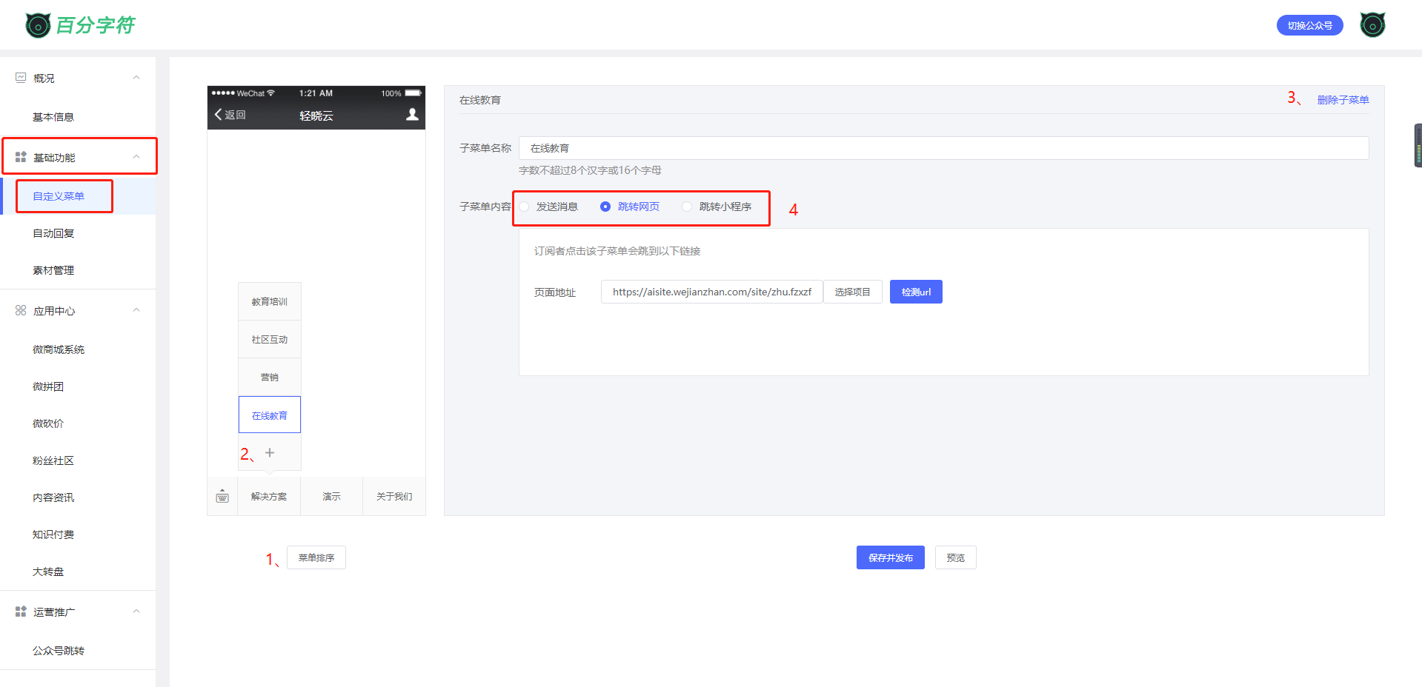Click the plus icon to add submenu
This screenshot has width=1422, height=687.
click(270, 452)
